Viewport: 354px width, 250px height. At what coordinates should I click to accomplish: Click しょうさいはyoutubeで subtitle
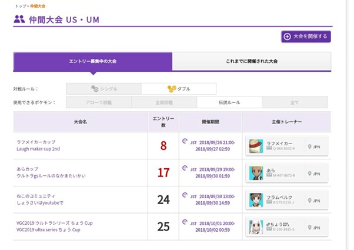pyautogui.click(x=40, y=203)
